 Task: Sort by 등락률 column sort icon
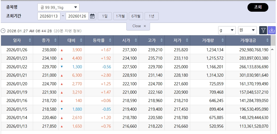tap(110, 40)
